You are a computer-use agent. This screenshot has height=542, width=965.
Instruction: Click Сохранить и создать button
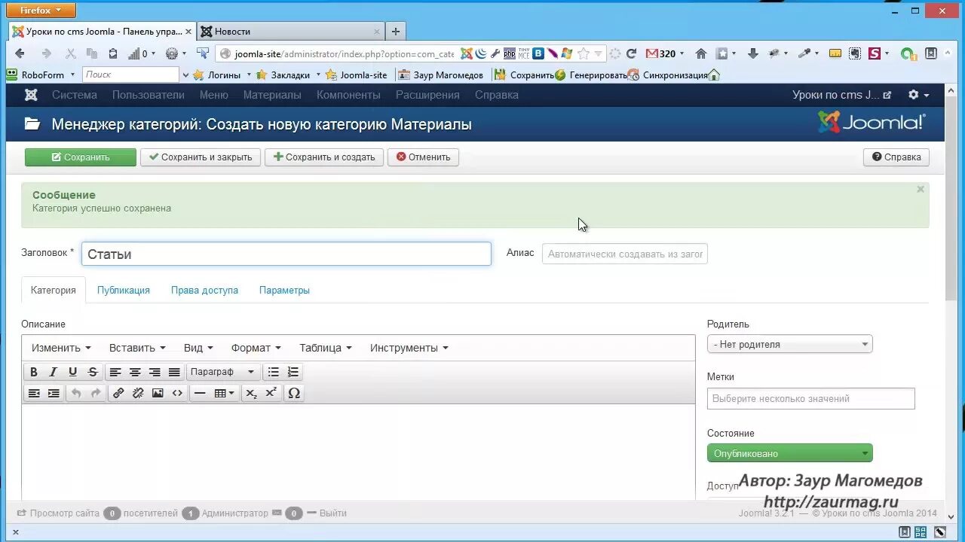coord(324,157)
